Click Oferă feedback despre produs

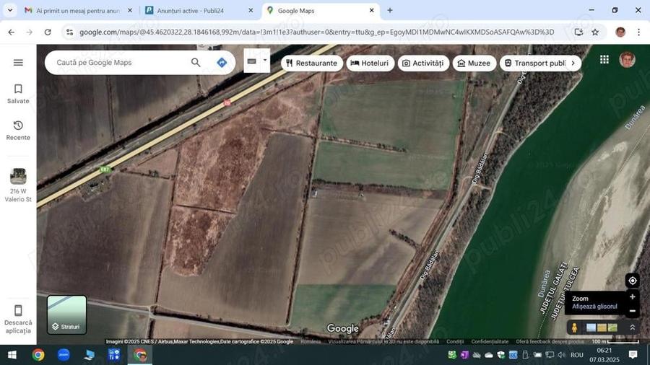550,341
